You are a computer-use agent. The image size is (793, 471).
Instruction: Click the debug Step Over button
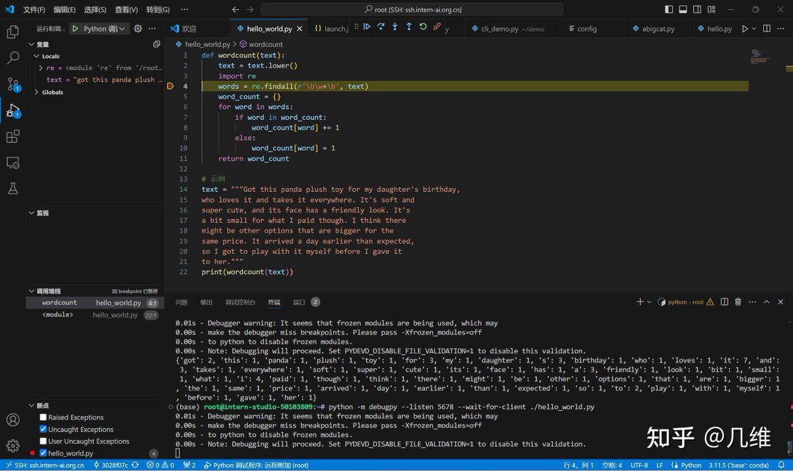(x=381, y=27)
